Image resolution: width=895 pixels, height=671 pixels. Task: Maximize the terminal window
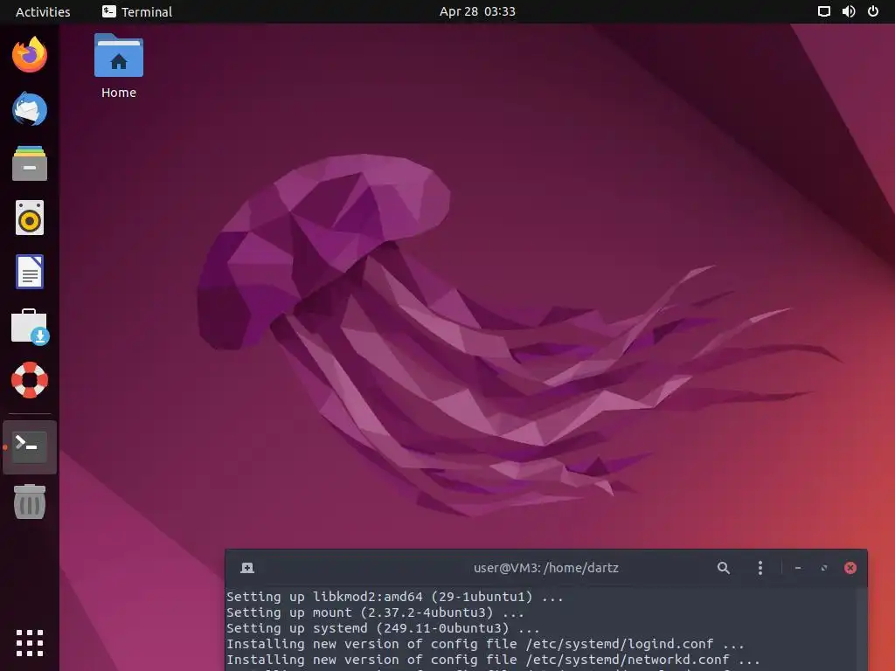pos(824,568)
